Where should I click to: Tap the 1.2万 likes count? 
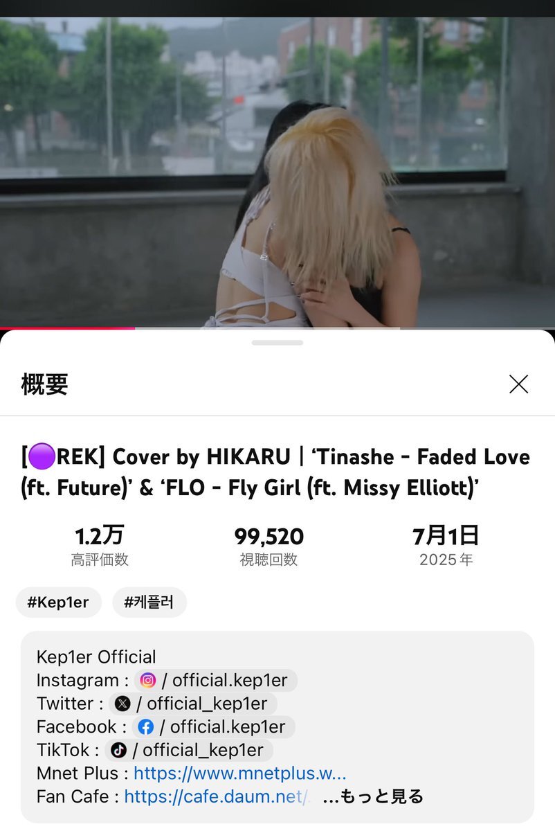pyautogui.click(x=100, y=536)
